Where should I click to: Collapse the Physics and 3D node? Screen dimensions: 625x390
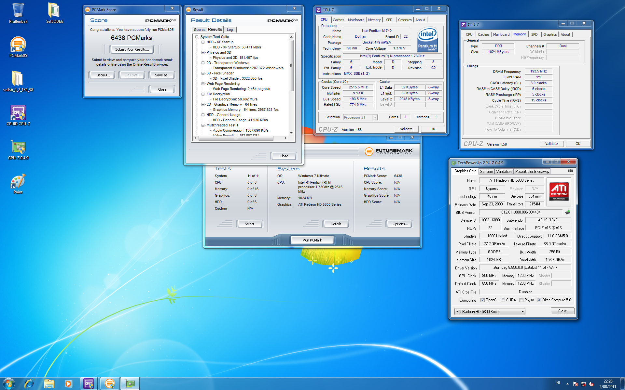[x=203, y=53]
